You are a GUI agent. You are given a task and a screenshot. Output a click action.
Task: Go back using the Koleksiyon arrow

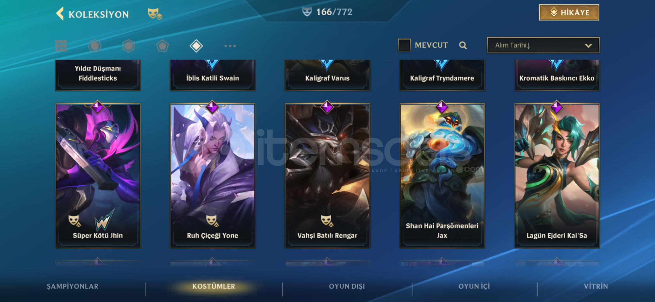click(x=60, y=13)
